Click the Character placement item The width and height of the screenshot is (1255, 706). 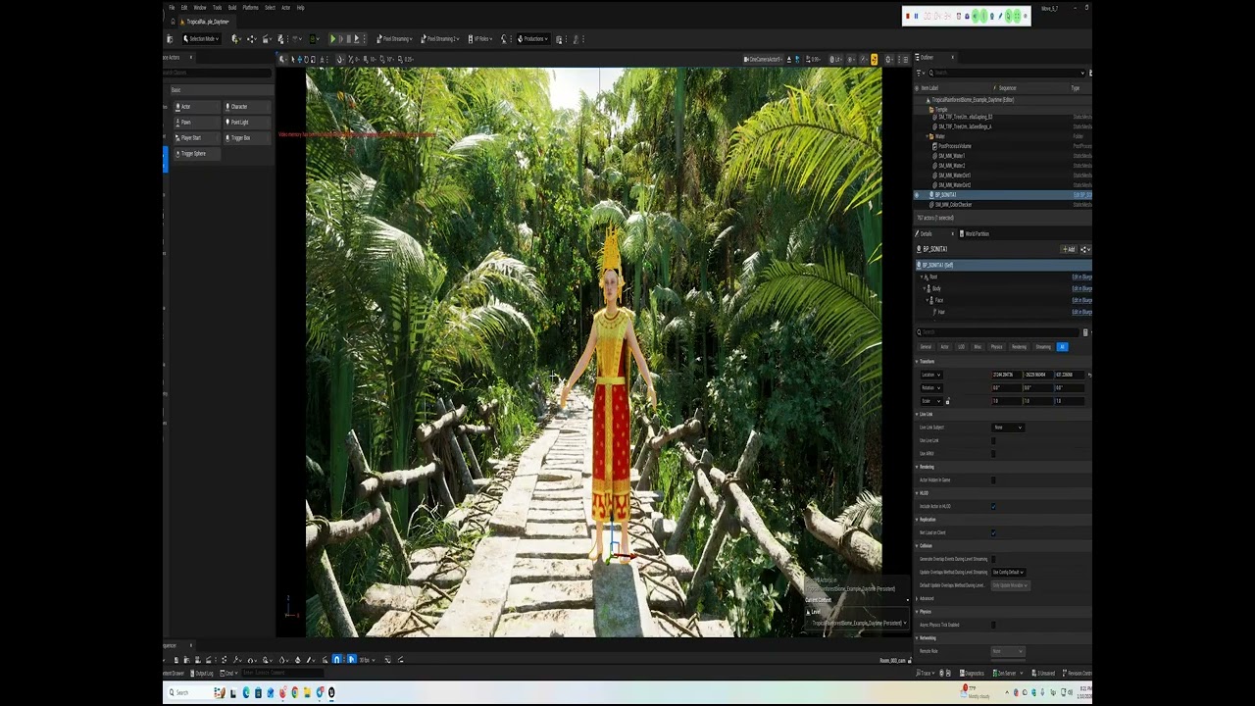click(x=248, y=107)
